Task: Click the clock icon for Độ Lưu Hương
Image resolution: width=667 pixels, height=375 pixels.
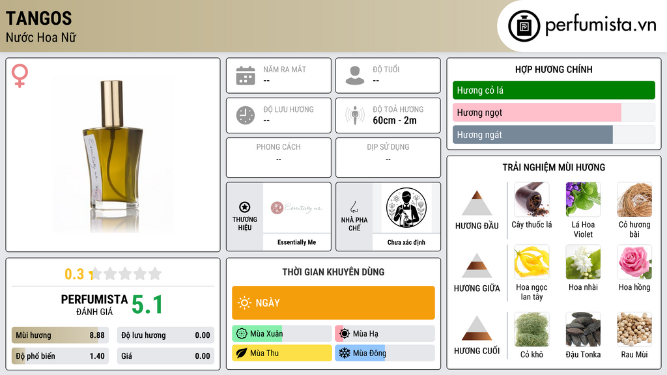Action: [246, 115]
